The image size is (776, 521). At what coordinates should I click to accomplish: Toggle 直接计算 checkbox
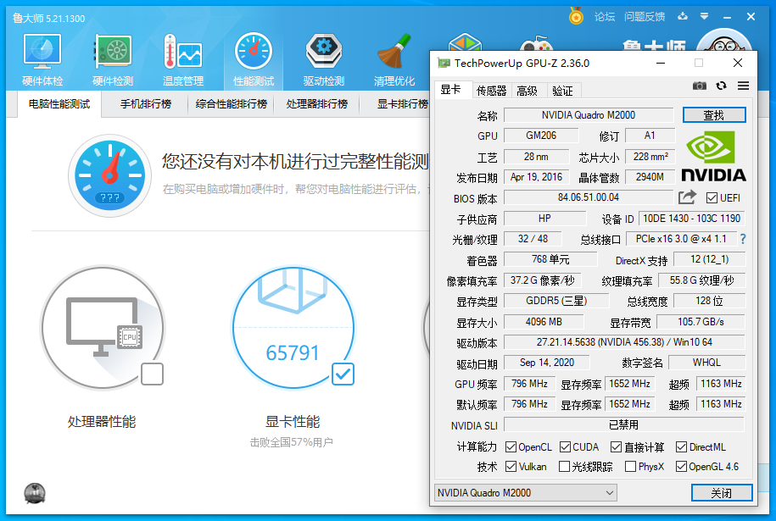616,446
